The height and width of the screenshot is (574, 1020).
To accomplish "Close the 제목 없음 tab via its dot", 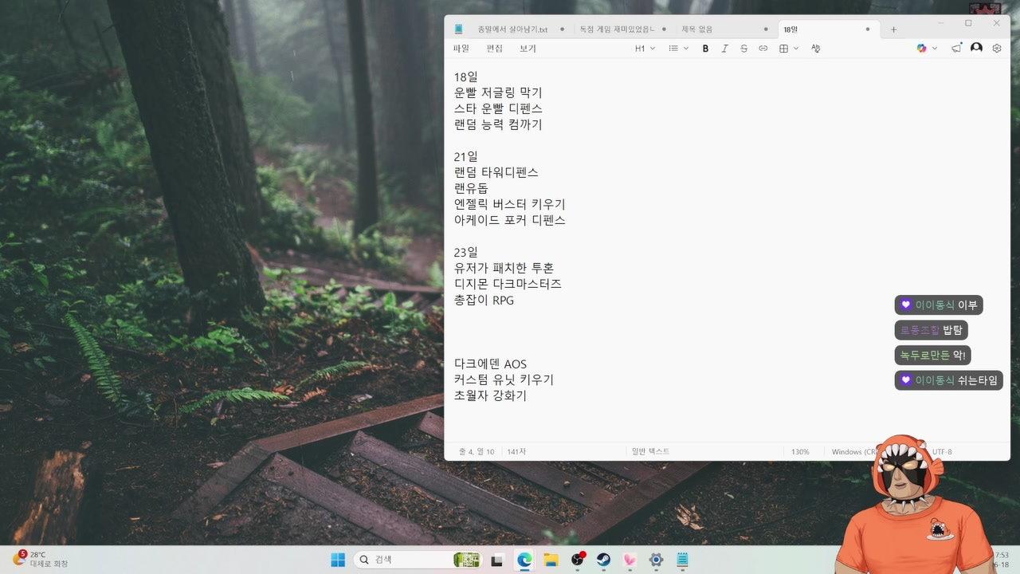I will coord(766,29).
